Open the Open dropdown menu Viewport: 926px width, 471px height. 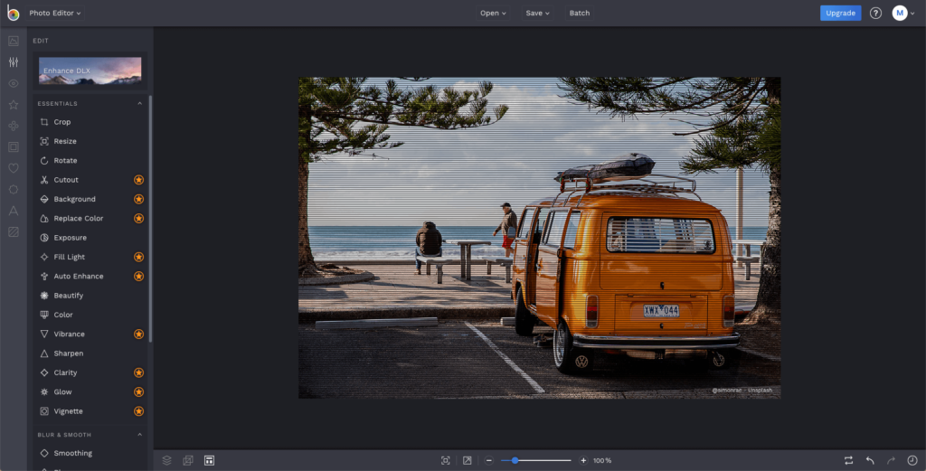(493, 14)
